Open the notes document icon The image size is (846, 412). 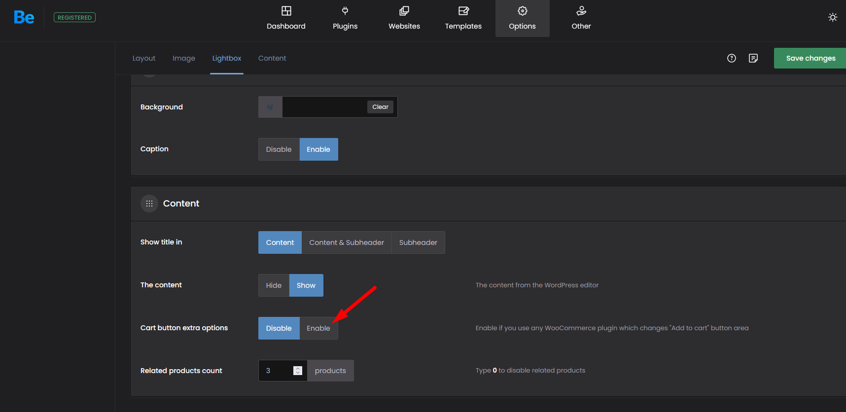753,58
